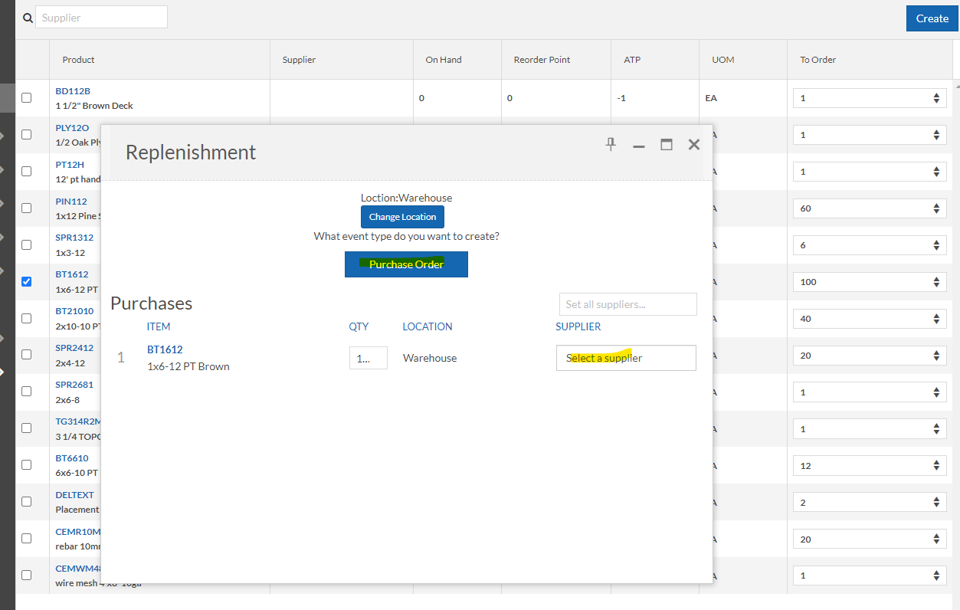Check the SPR2412 row checkbox
Screen dimensions: 960x610
pos(27,354)
